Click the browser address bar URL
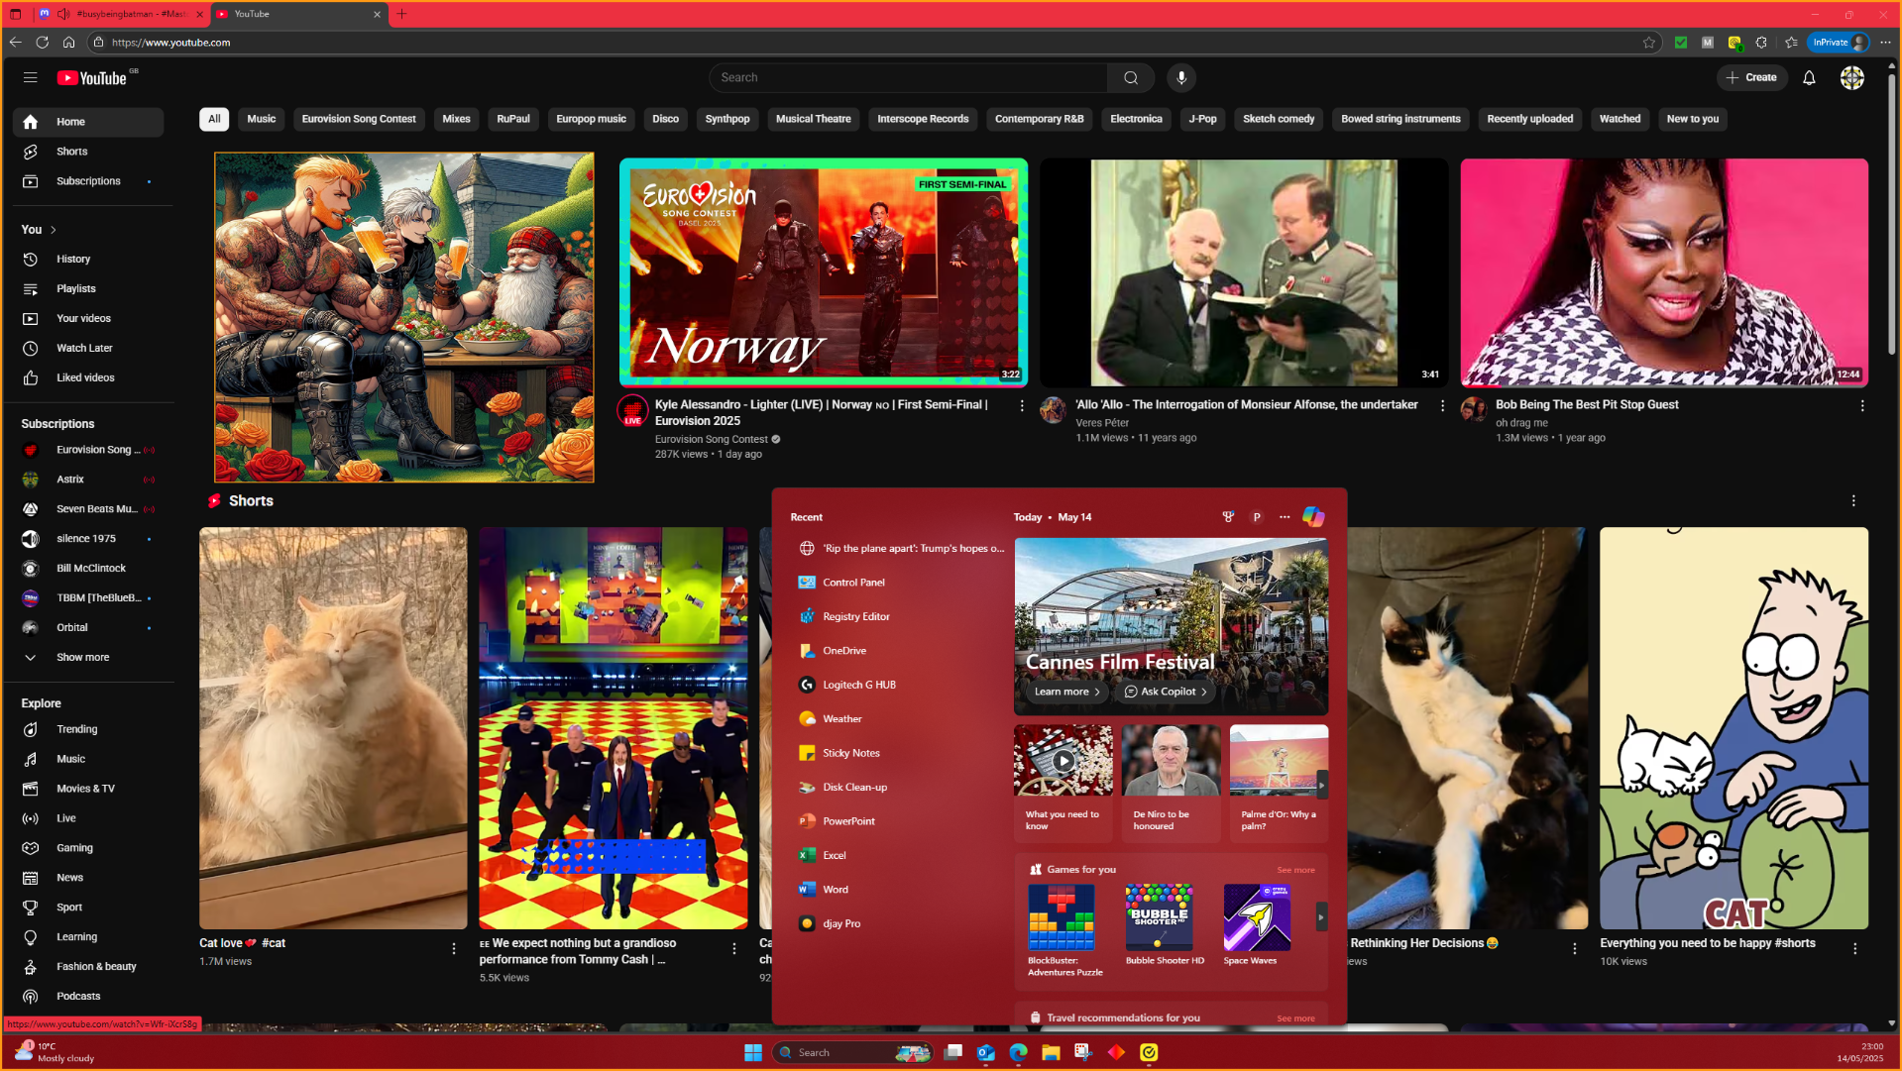 coord(171,42)
